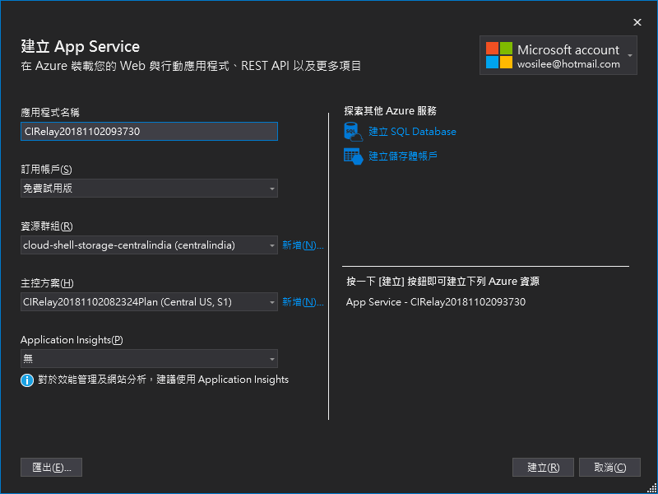Click the 應用程式名稱 app name text field

(x=149, y=132)
